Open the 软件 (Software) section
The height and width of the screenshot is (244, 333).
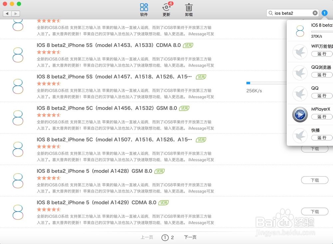144,10
